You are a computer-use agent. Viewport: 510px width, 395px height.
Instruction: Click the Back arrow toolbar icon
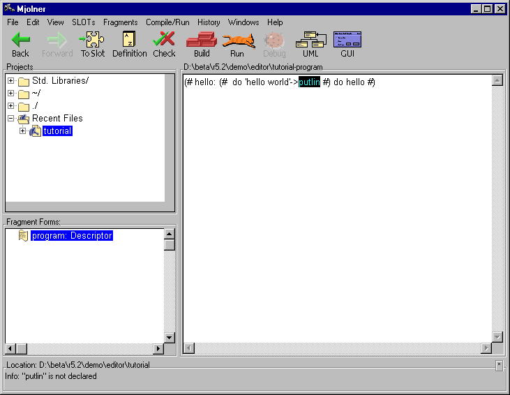click(x=20, y=41)
